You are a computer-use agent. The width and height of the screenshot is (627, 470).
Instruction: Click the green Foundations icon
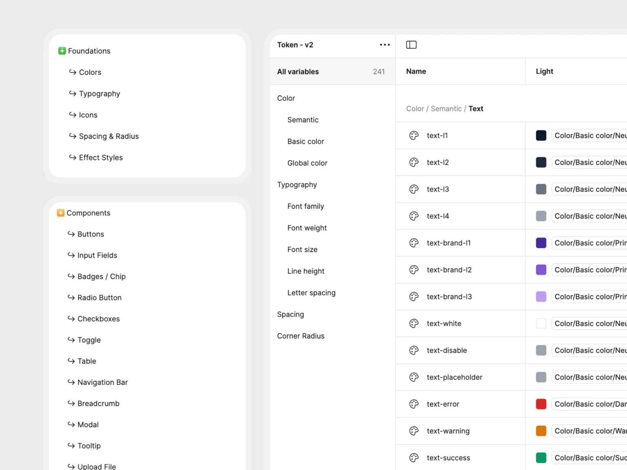[62, 51]
